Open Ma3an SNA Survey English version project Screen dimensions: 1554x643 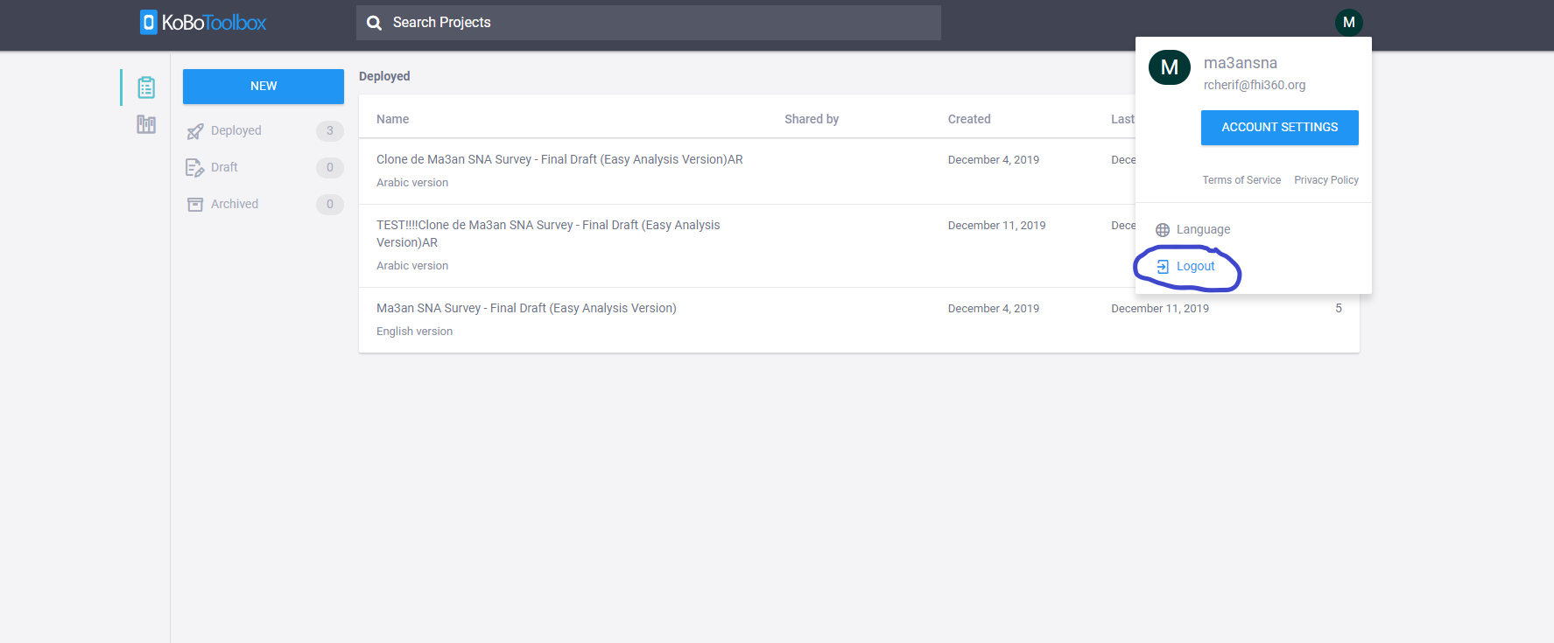526,308
